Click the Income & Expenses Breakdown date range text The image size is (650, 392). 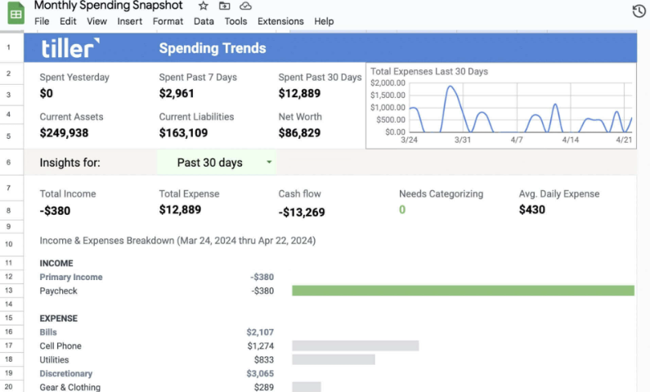click(x=177, y=240)
